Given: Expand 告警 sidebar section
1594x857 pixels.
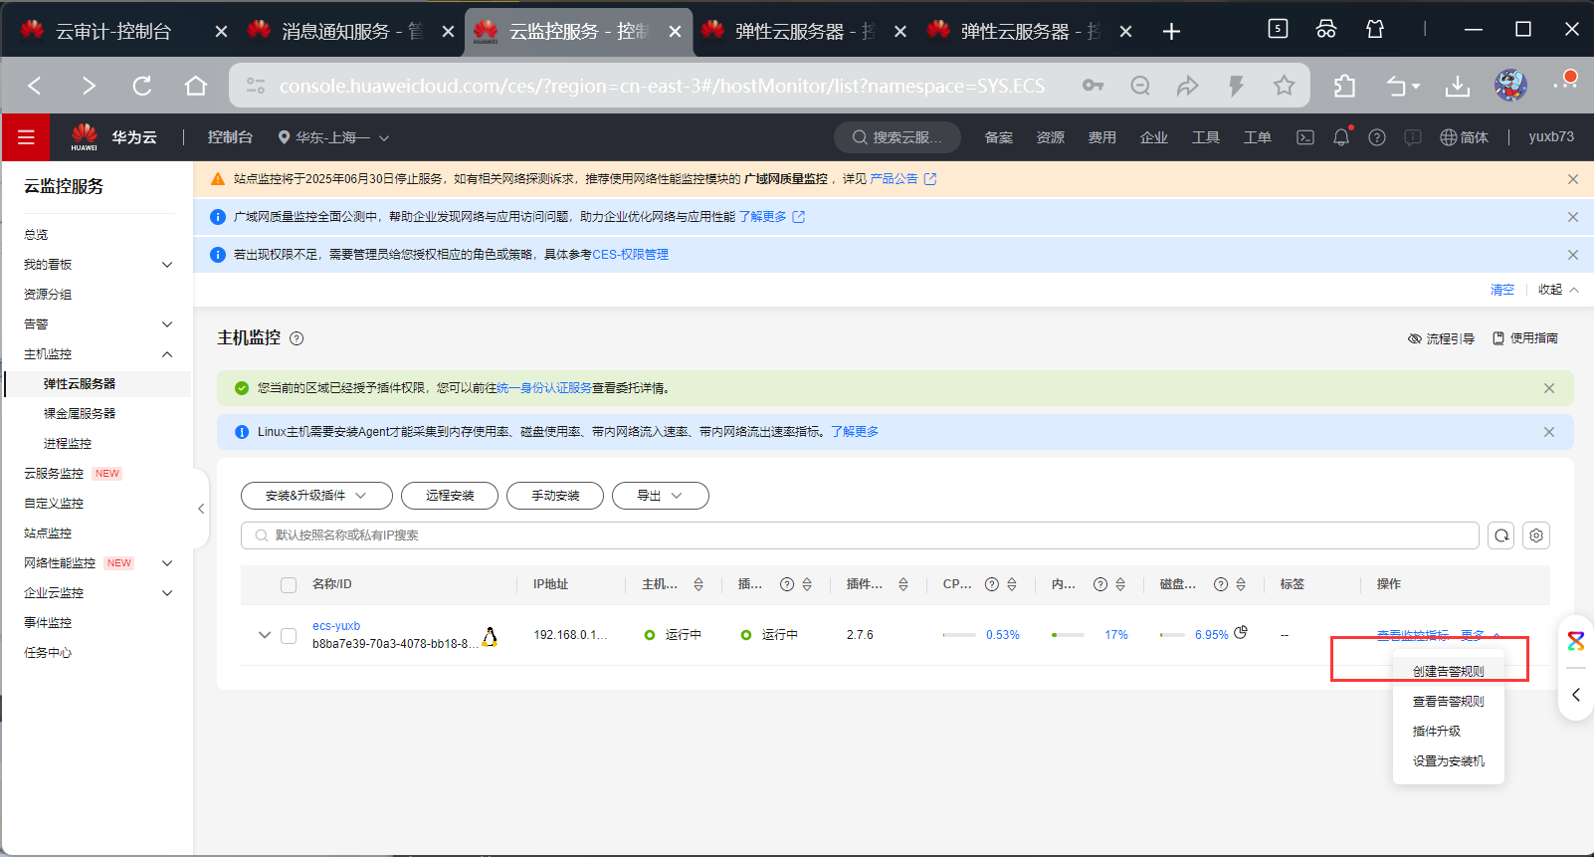Looking at the screenshot, I should pyautogui.click(x=167, y=324).
